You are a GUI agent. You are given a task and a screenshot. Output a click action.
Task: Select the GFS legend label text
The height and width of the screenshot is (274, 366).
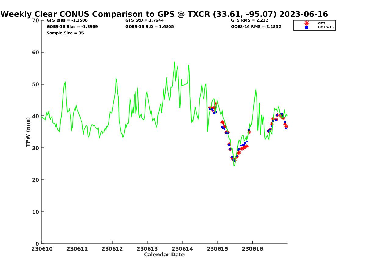pyautogui.click(x=321, y=23)
